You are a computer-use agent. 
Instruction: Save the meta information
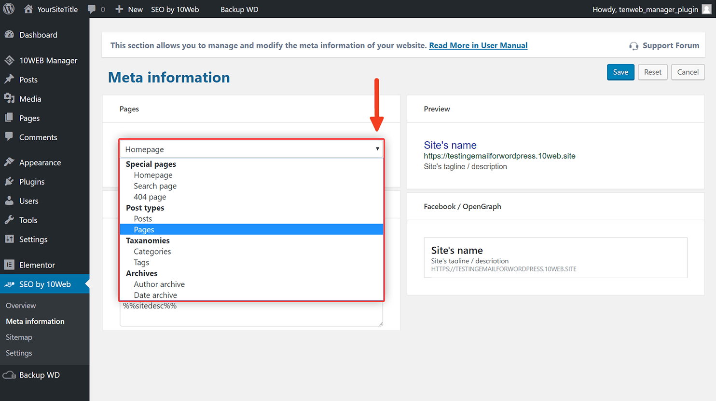pos(620,72)
